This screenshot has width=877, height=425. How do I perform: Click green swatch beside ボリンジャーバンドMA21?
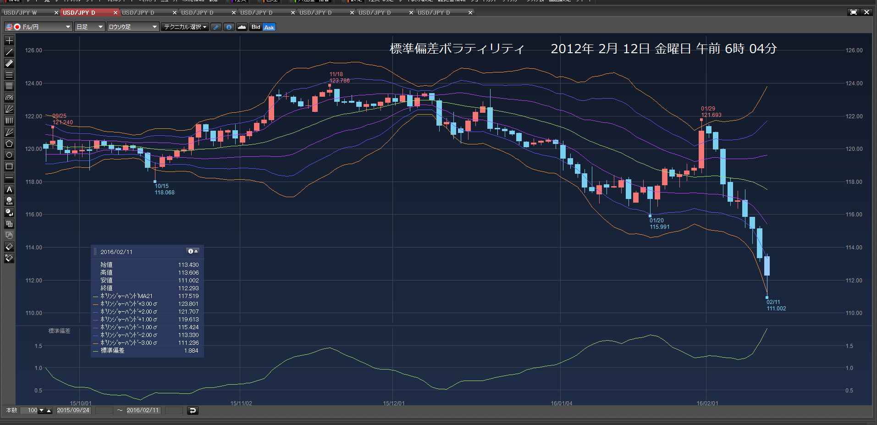pyautogui.click(x=95, y=296)
